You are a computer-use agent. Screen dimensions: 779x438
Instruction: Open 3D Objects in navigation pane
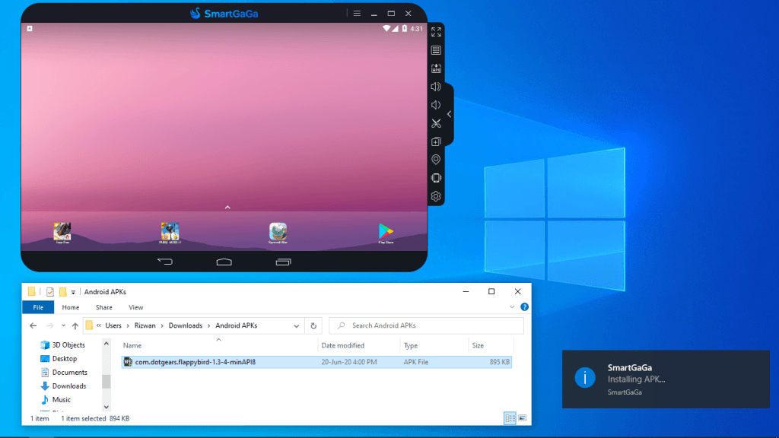pos(62,344)
